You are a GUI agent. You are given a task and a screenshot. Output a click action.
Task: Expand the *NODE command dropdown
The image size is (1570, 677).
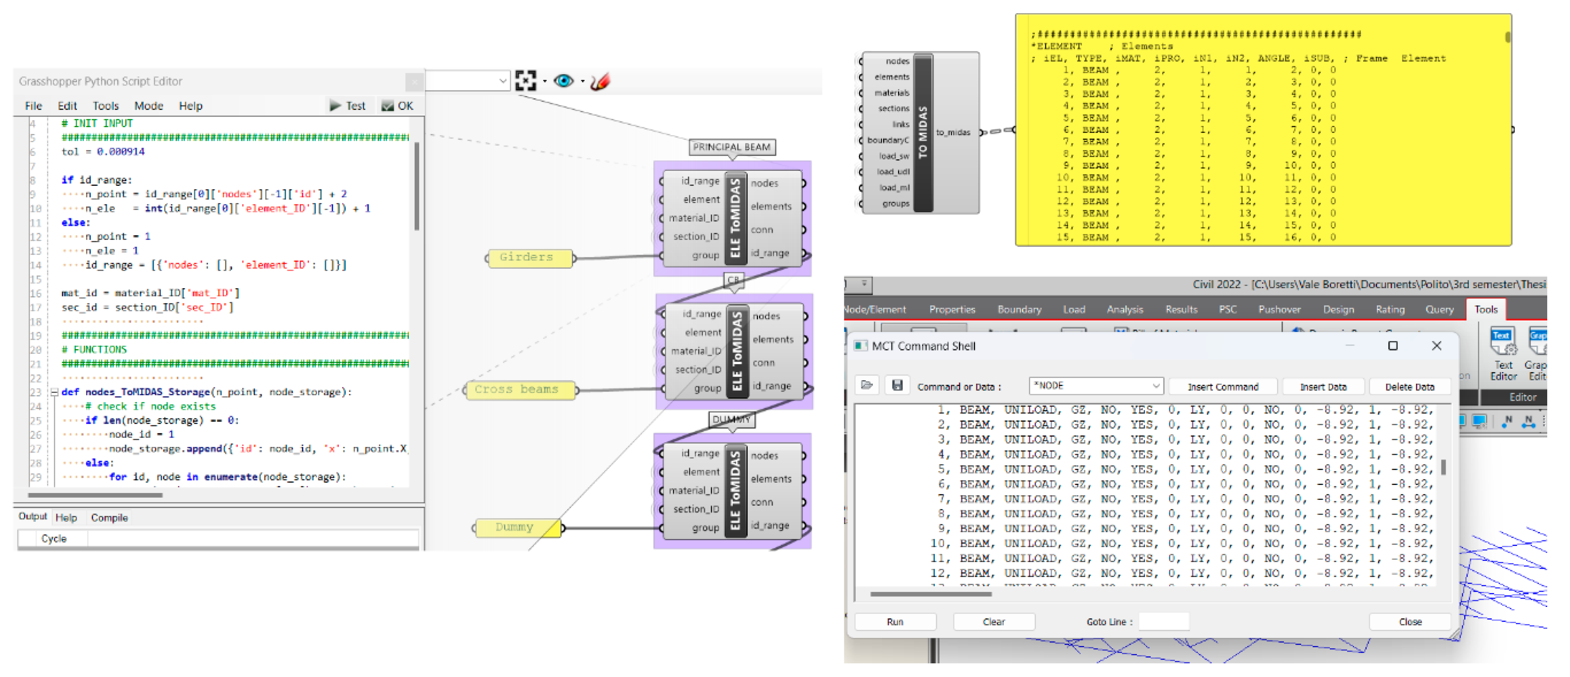(1155, 386)
